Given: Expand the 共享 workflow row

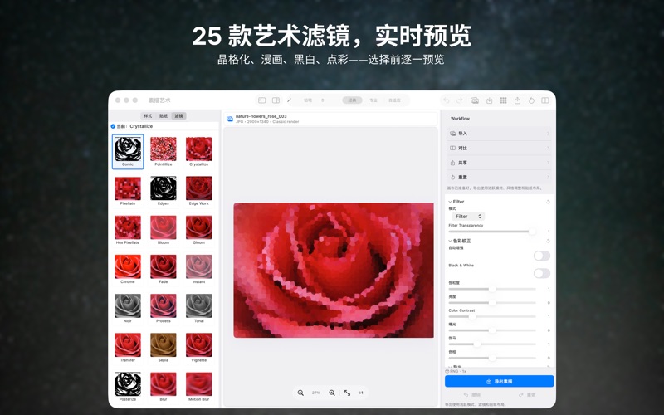Looking at the screenshot, I should [500, 163].
